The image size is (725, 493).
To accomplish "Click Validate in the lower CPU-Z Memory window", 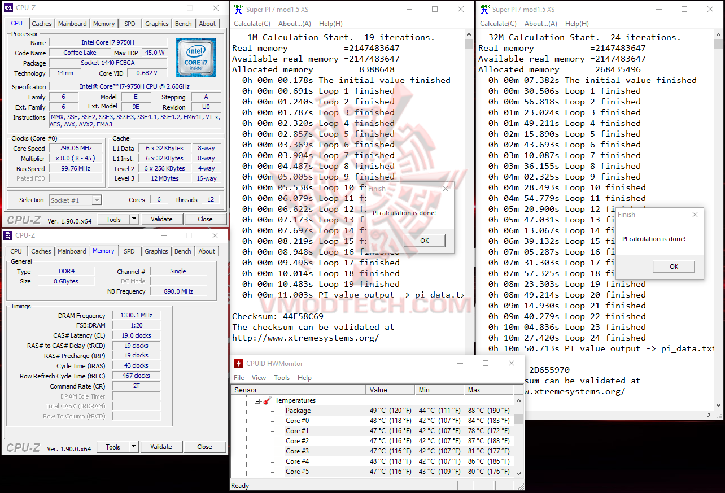I will click(x=161, y=447).
